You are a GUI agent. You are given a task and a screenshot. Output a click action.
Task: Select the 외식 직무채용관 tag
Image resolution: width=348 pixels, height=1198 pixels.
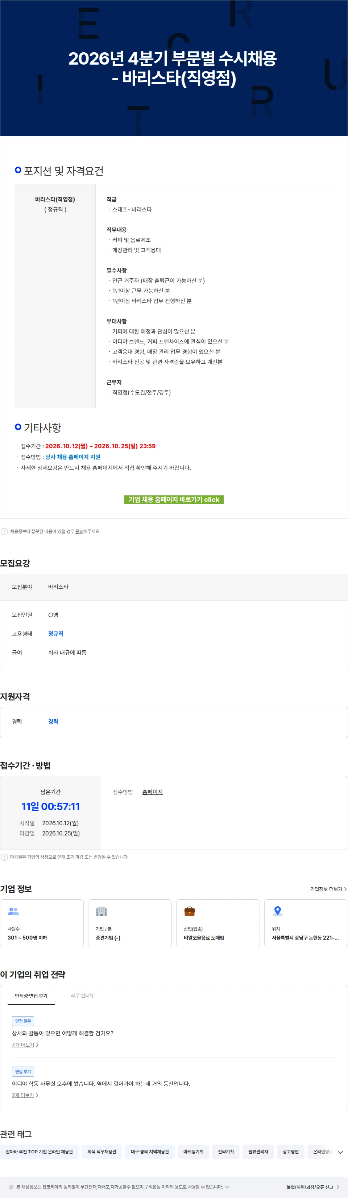[102, 1152]
